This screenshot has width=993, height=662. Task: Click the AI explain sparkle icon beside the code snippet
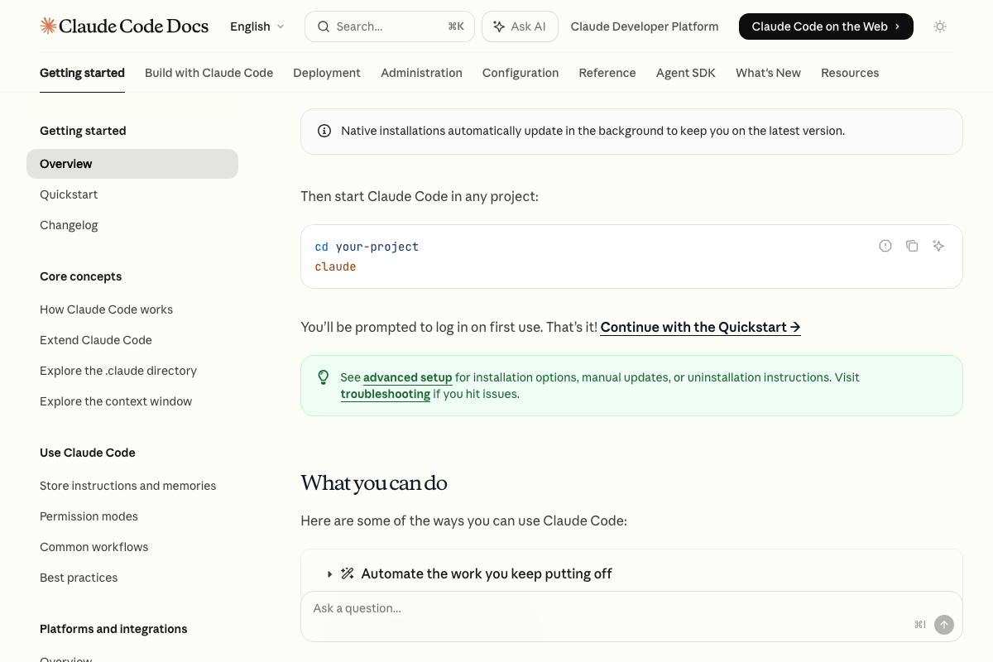[938, 246]
